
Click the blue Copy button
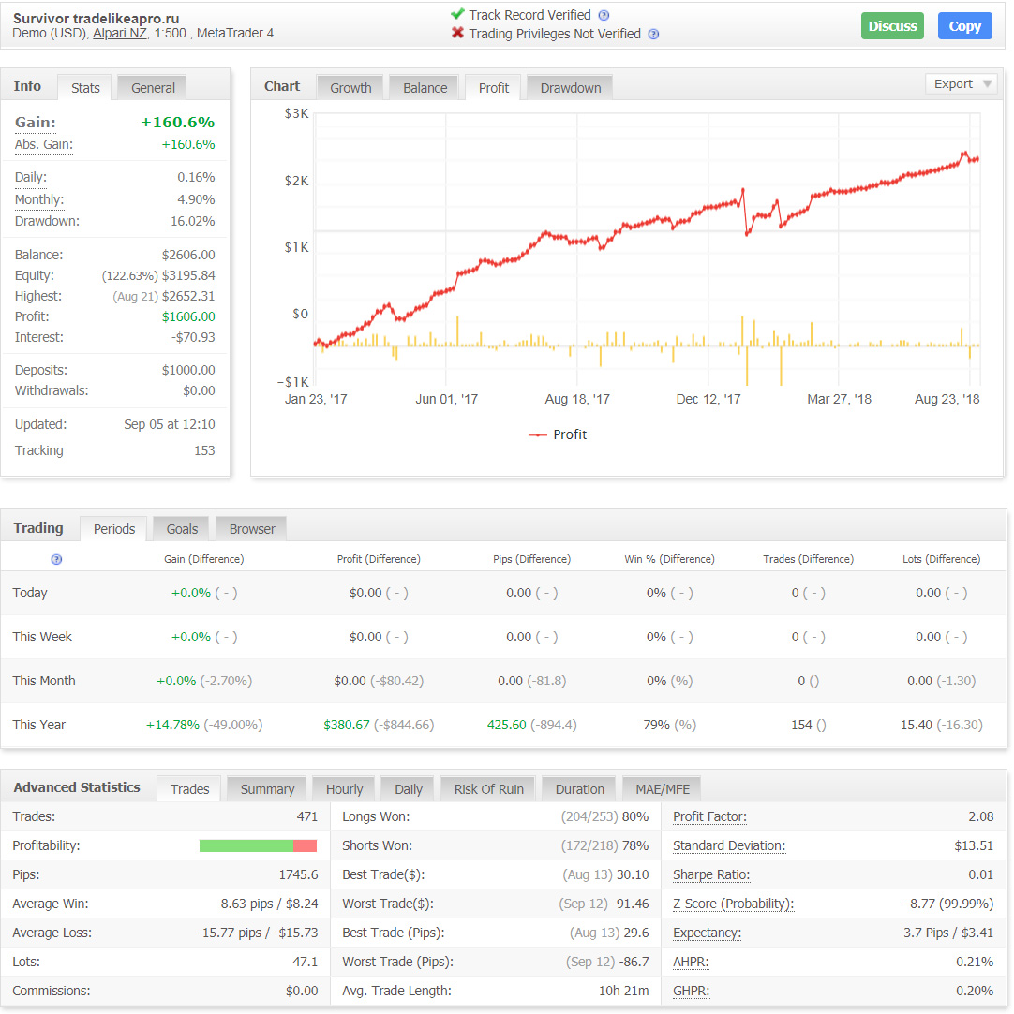click(x=965, y=26)
